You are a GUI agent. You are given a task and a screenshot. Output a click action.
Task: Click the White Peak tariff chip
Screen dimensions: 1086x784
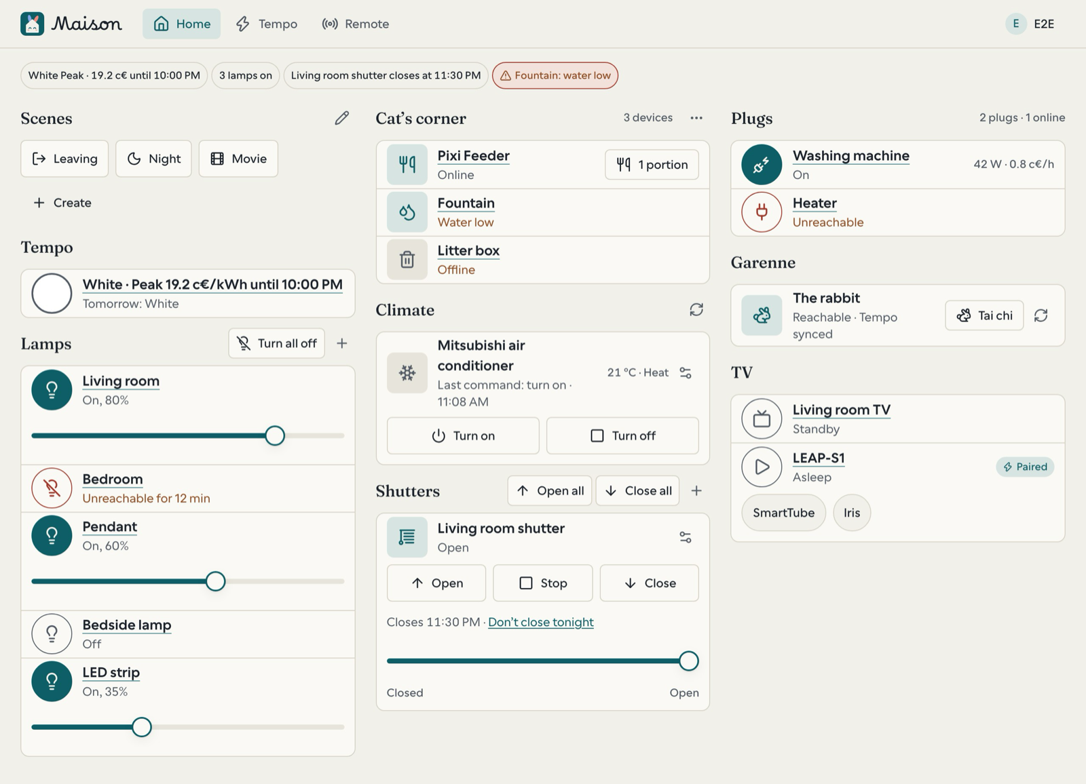(114, 75)
